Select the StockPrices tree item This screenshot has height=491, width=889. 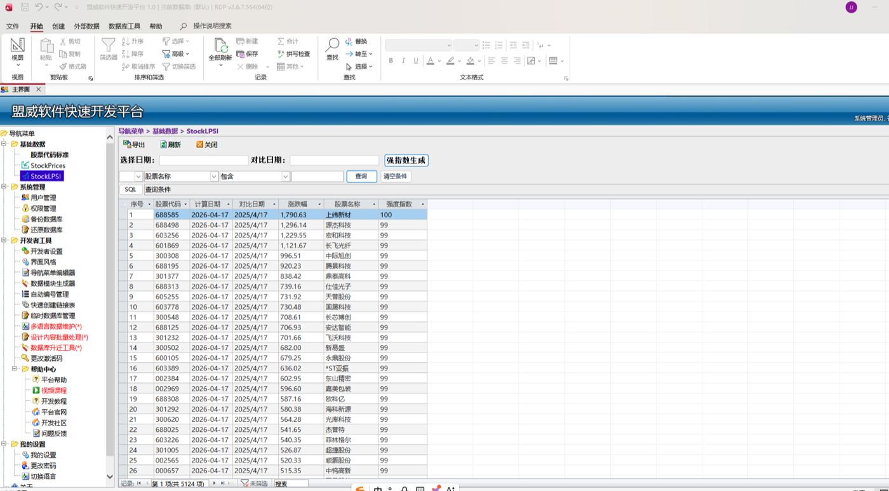pos(48,166)
